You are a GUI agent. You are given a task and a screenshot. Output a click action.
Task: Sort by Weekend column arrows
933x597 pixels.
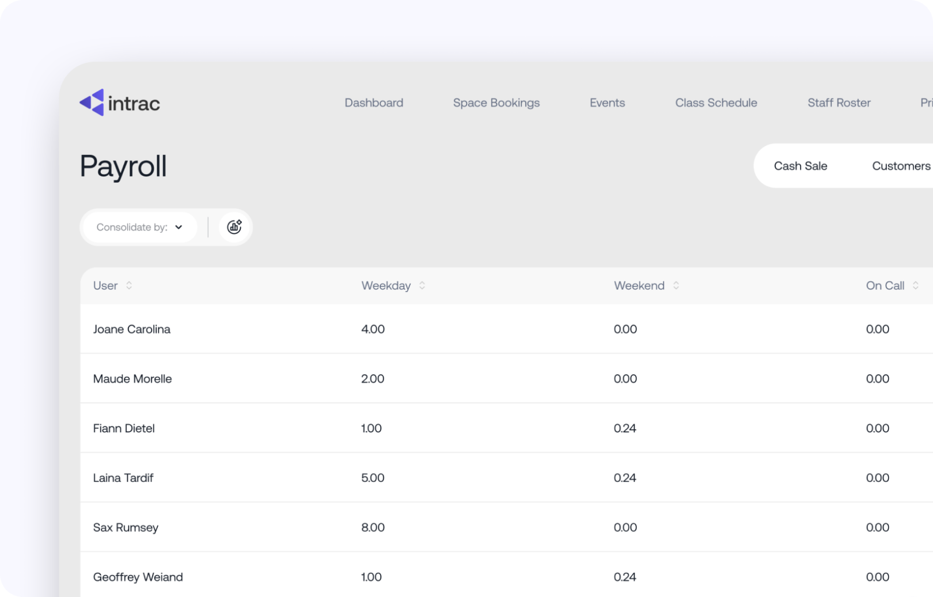676,285
